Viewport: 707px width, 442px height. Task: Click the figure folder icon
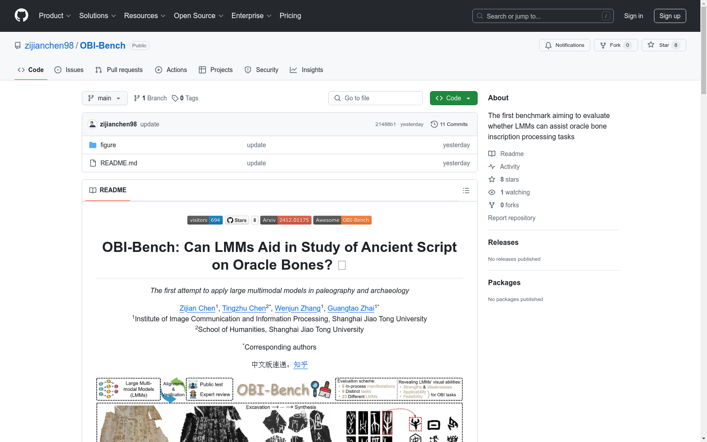(x=93, y=145)
